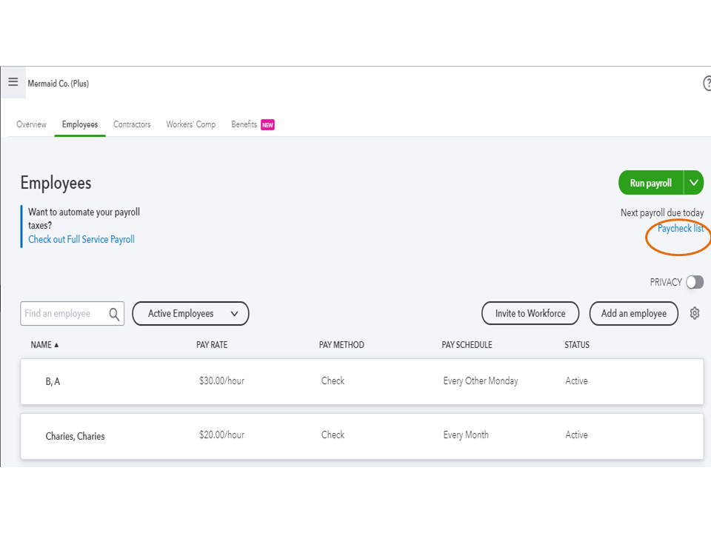
Task: Toggle the PRIVACY switch
Action: point(694,282)
